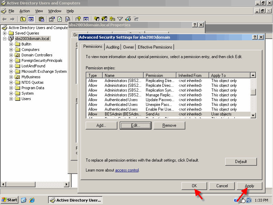Expand the LostAndFound node

[11, 66]
